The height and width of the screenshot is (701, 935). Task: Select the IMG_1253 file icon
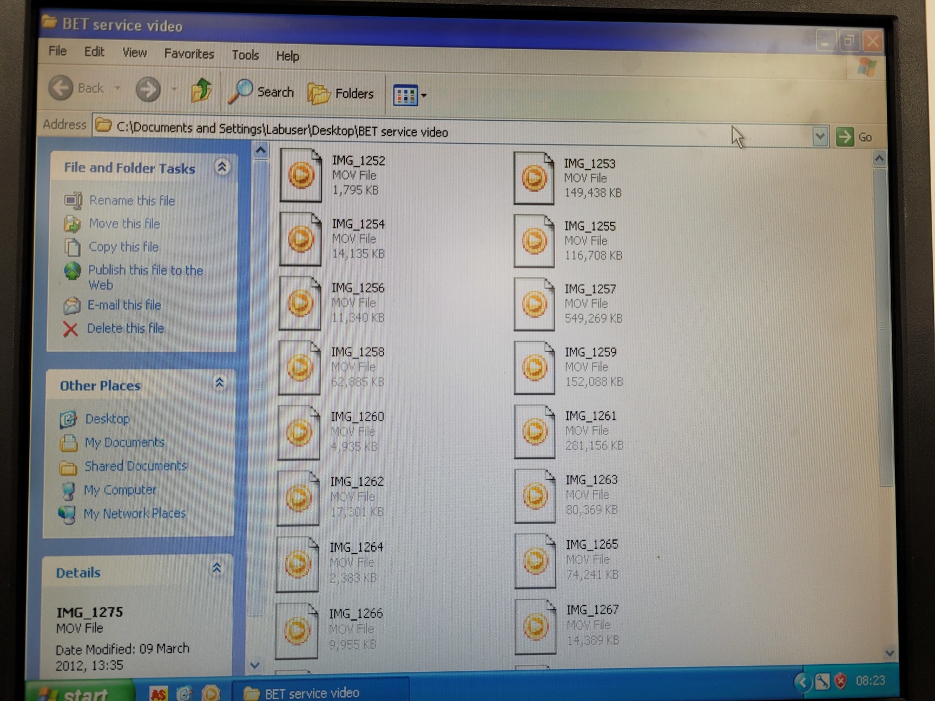click(x=534, y=178)
